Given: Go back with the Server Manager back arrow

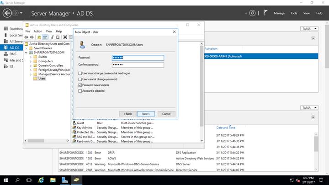Looking at the screenshot, I should point(7,13).
